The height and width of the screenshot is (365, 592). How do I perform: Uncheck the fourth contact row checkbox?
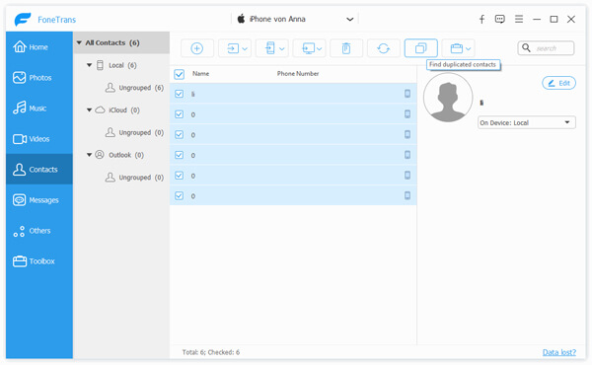point(179,155)
